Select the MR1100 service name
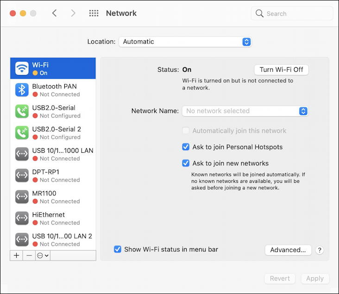 (x=44, y=193)
